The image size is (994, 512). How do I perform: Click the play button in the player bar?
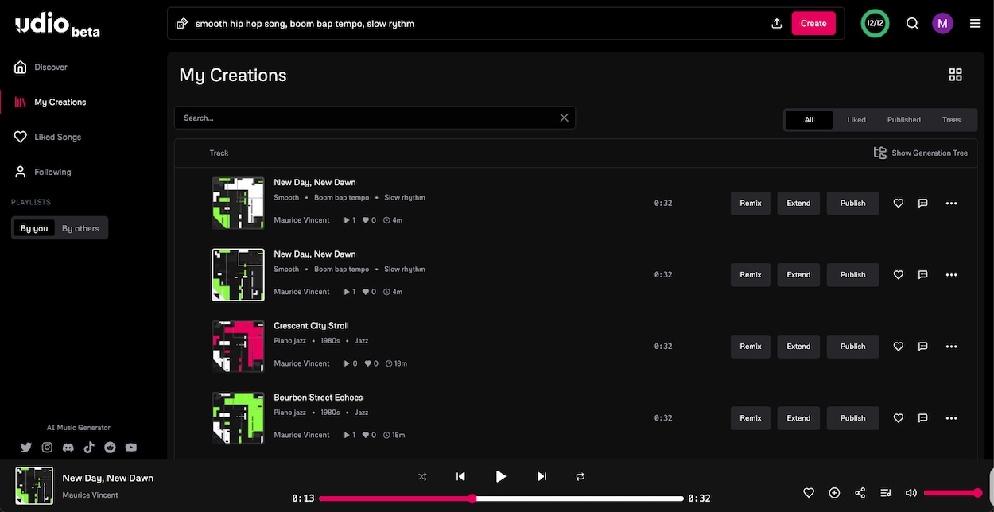pos(501,476)
